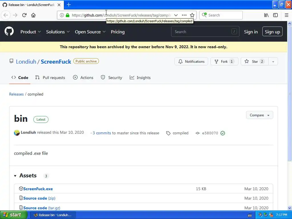
Task: Click the repository icon beside Londiuh
Action: coord(11,61)
